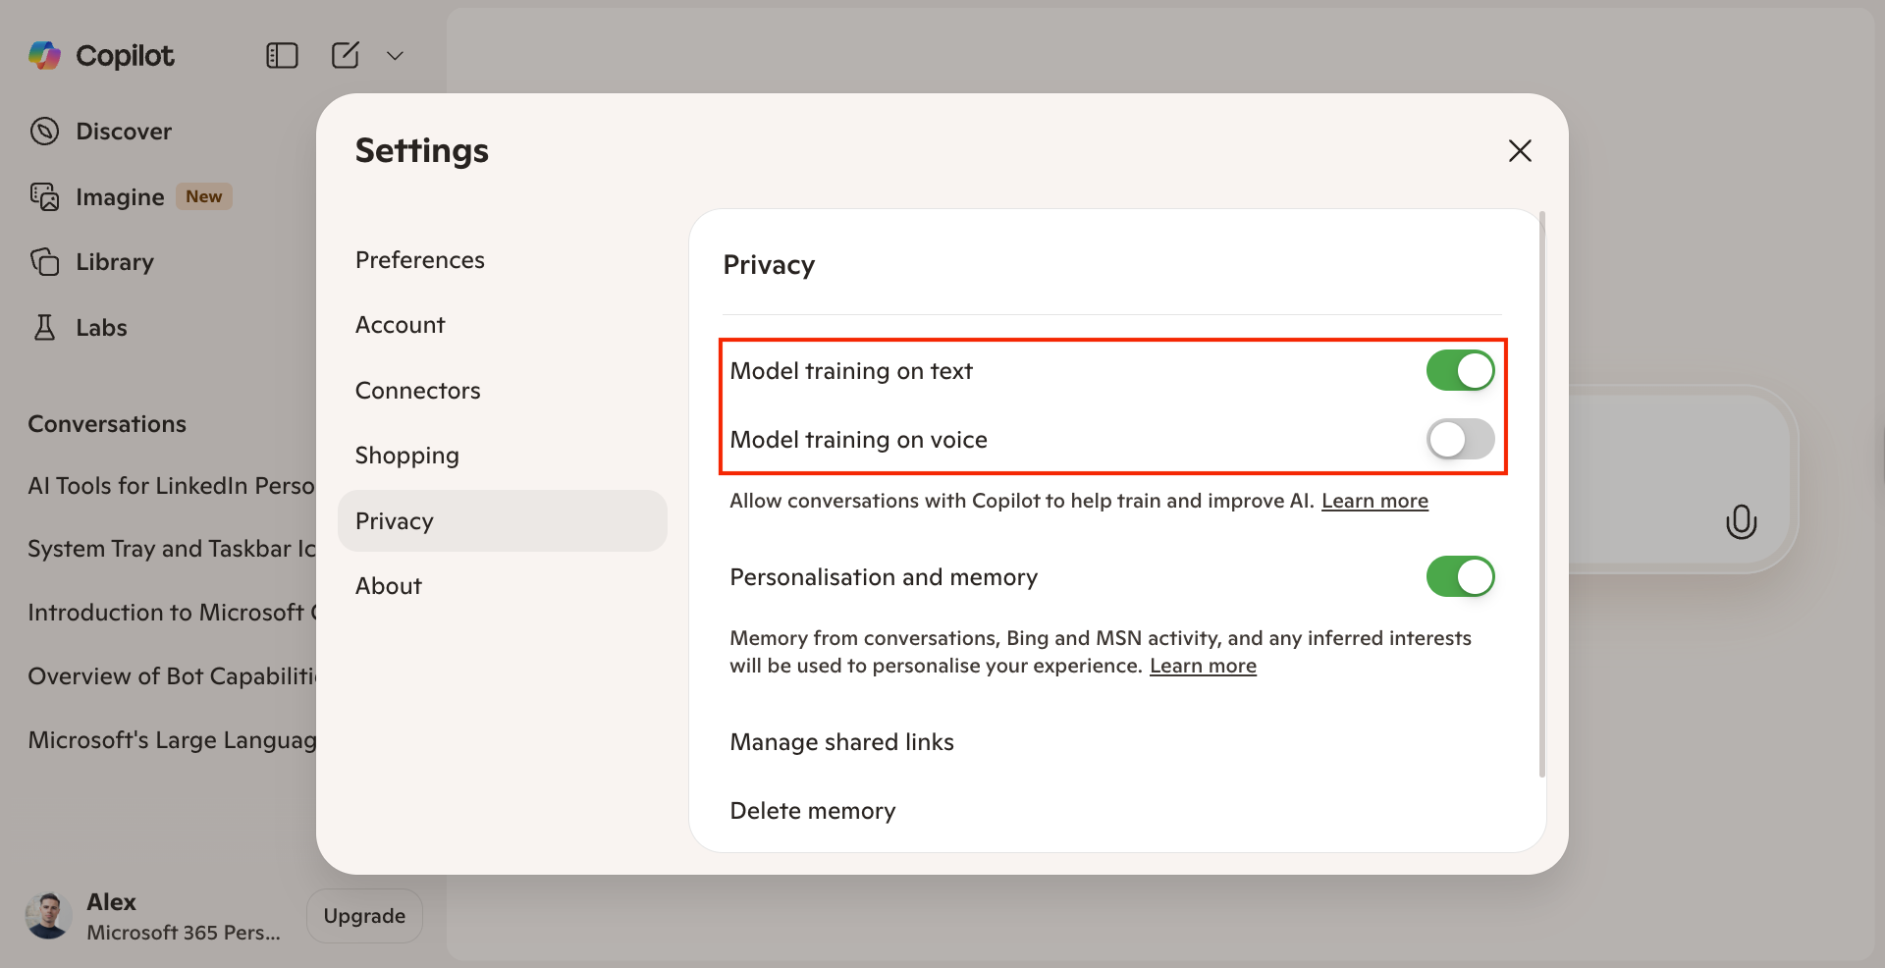Screen dimensions: 1885x968
Task: Click the Model training on voice label
Action: tap(858, 440)
